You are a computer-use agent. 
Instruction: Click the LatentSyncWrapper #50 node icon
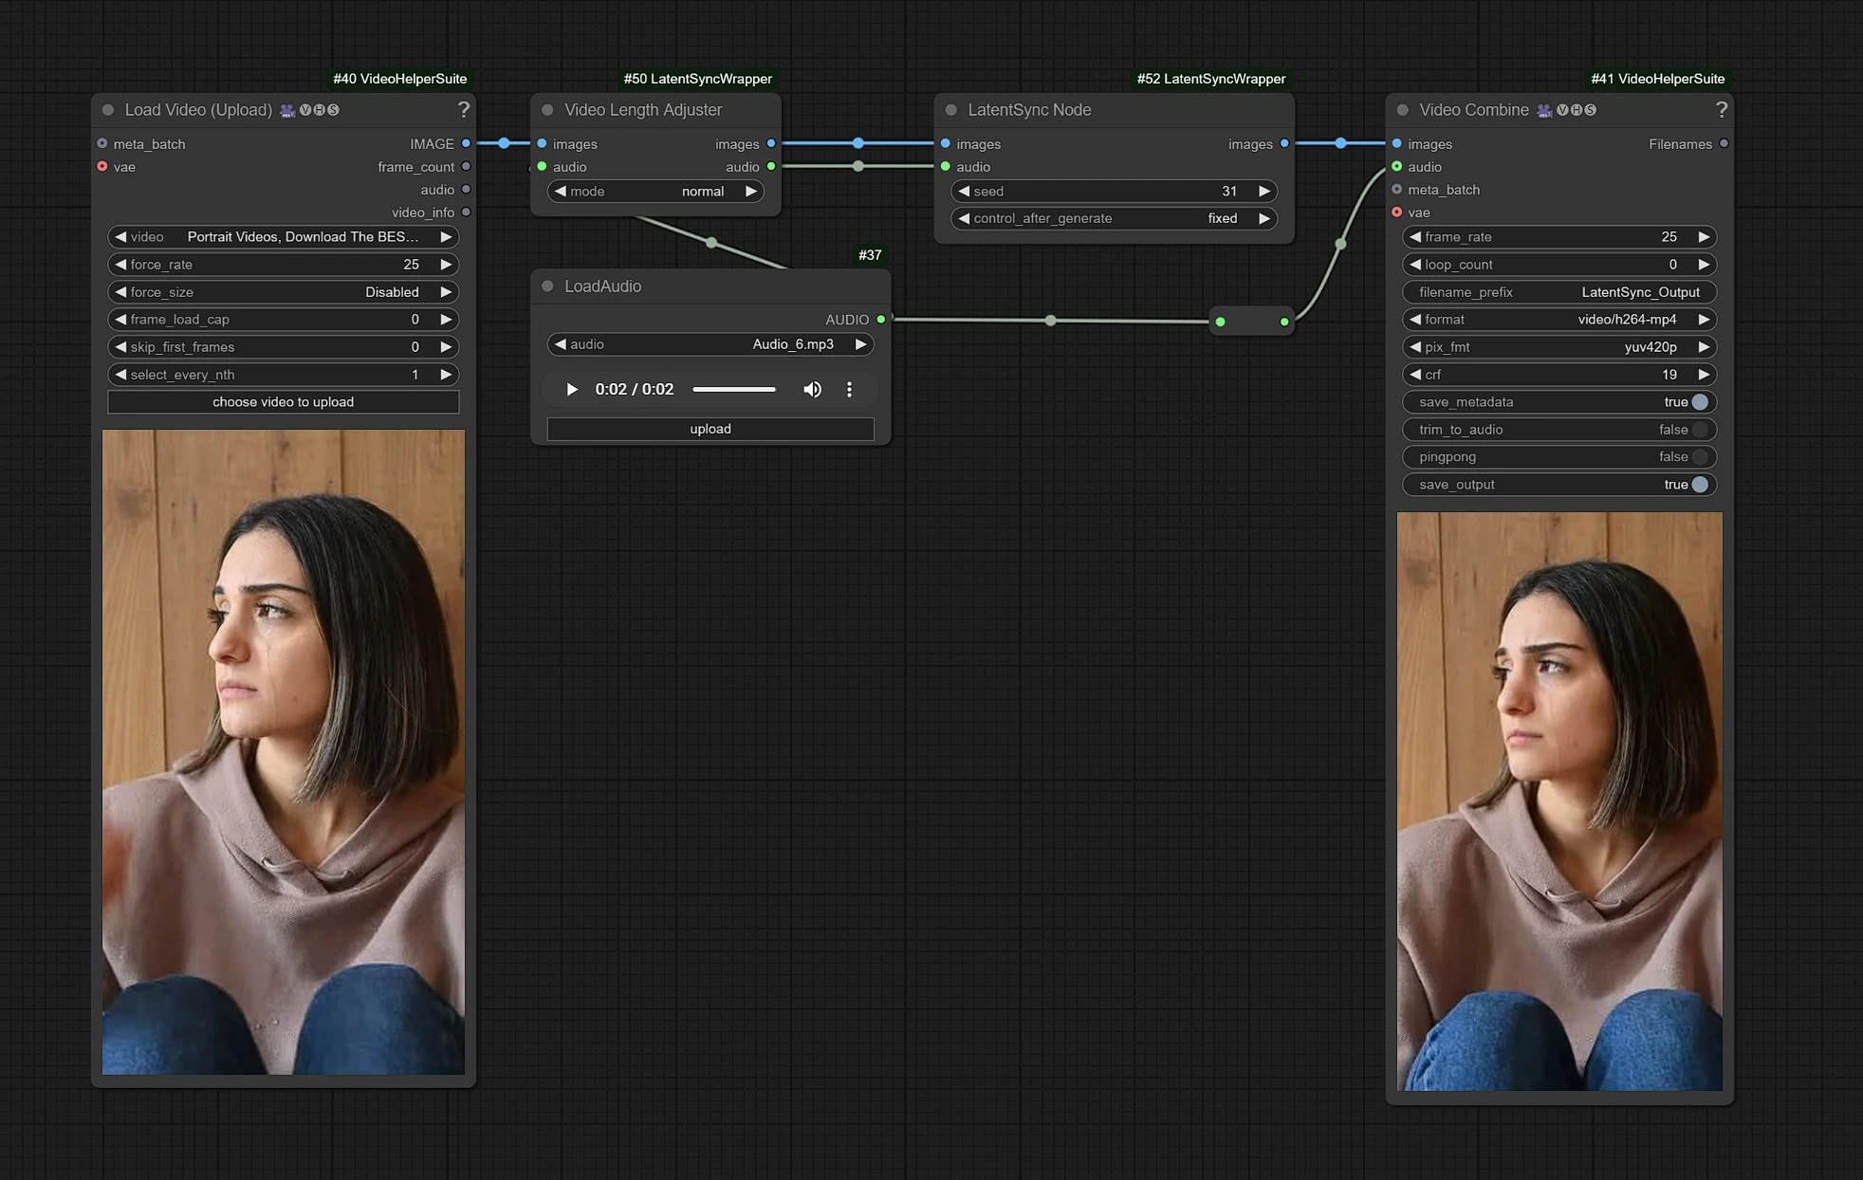548,110
